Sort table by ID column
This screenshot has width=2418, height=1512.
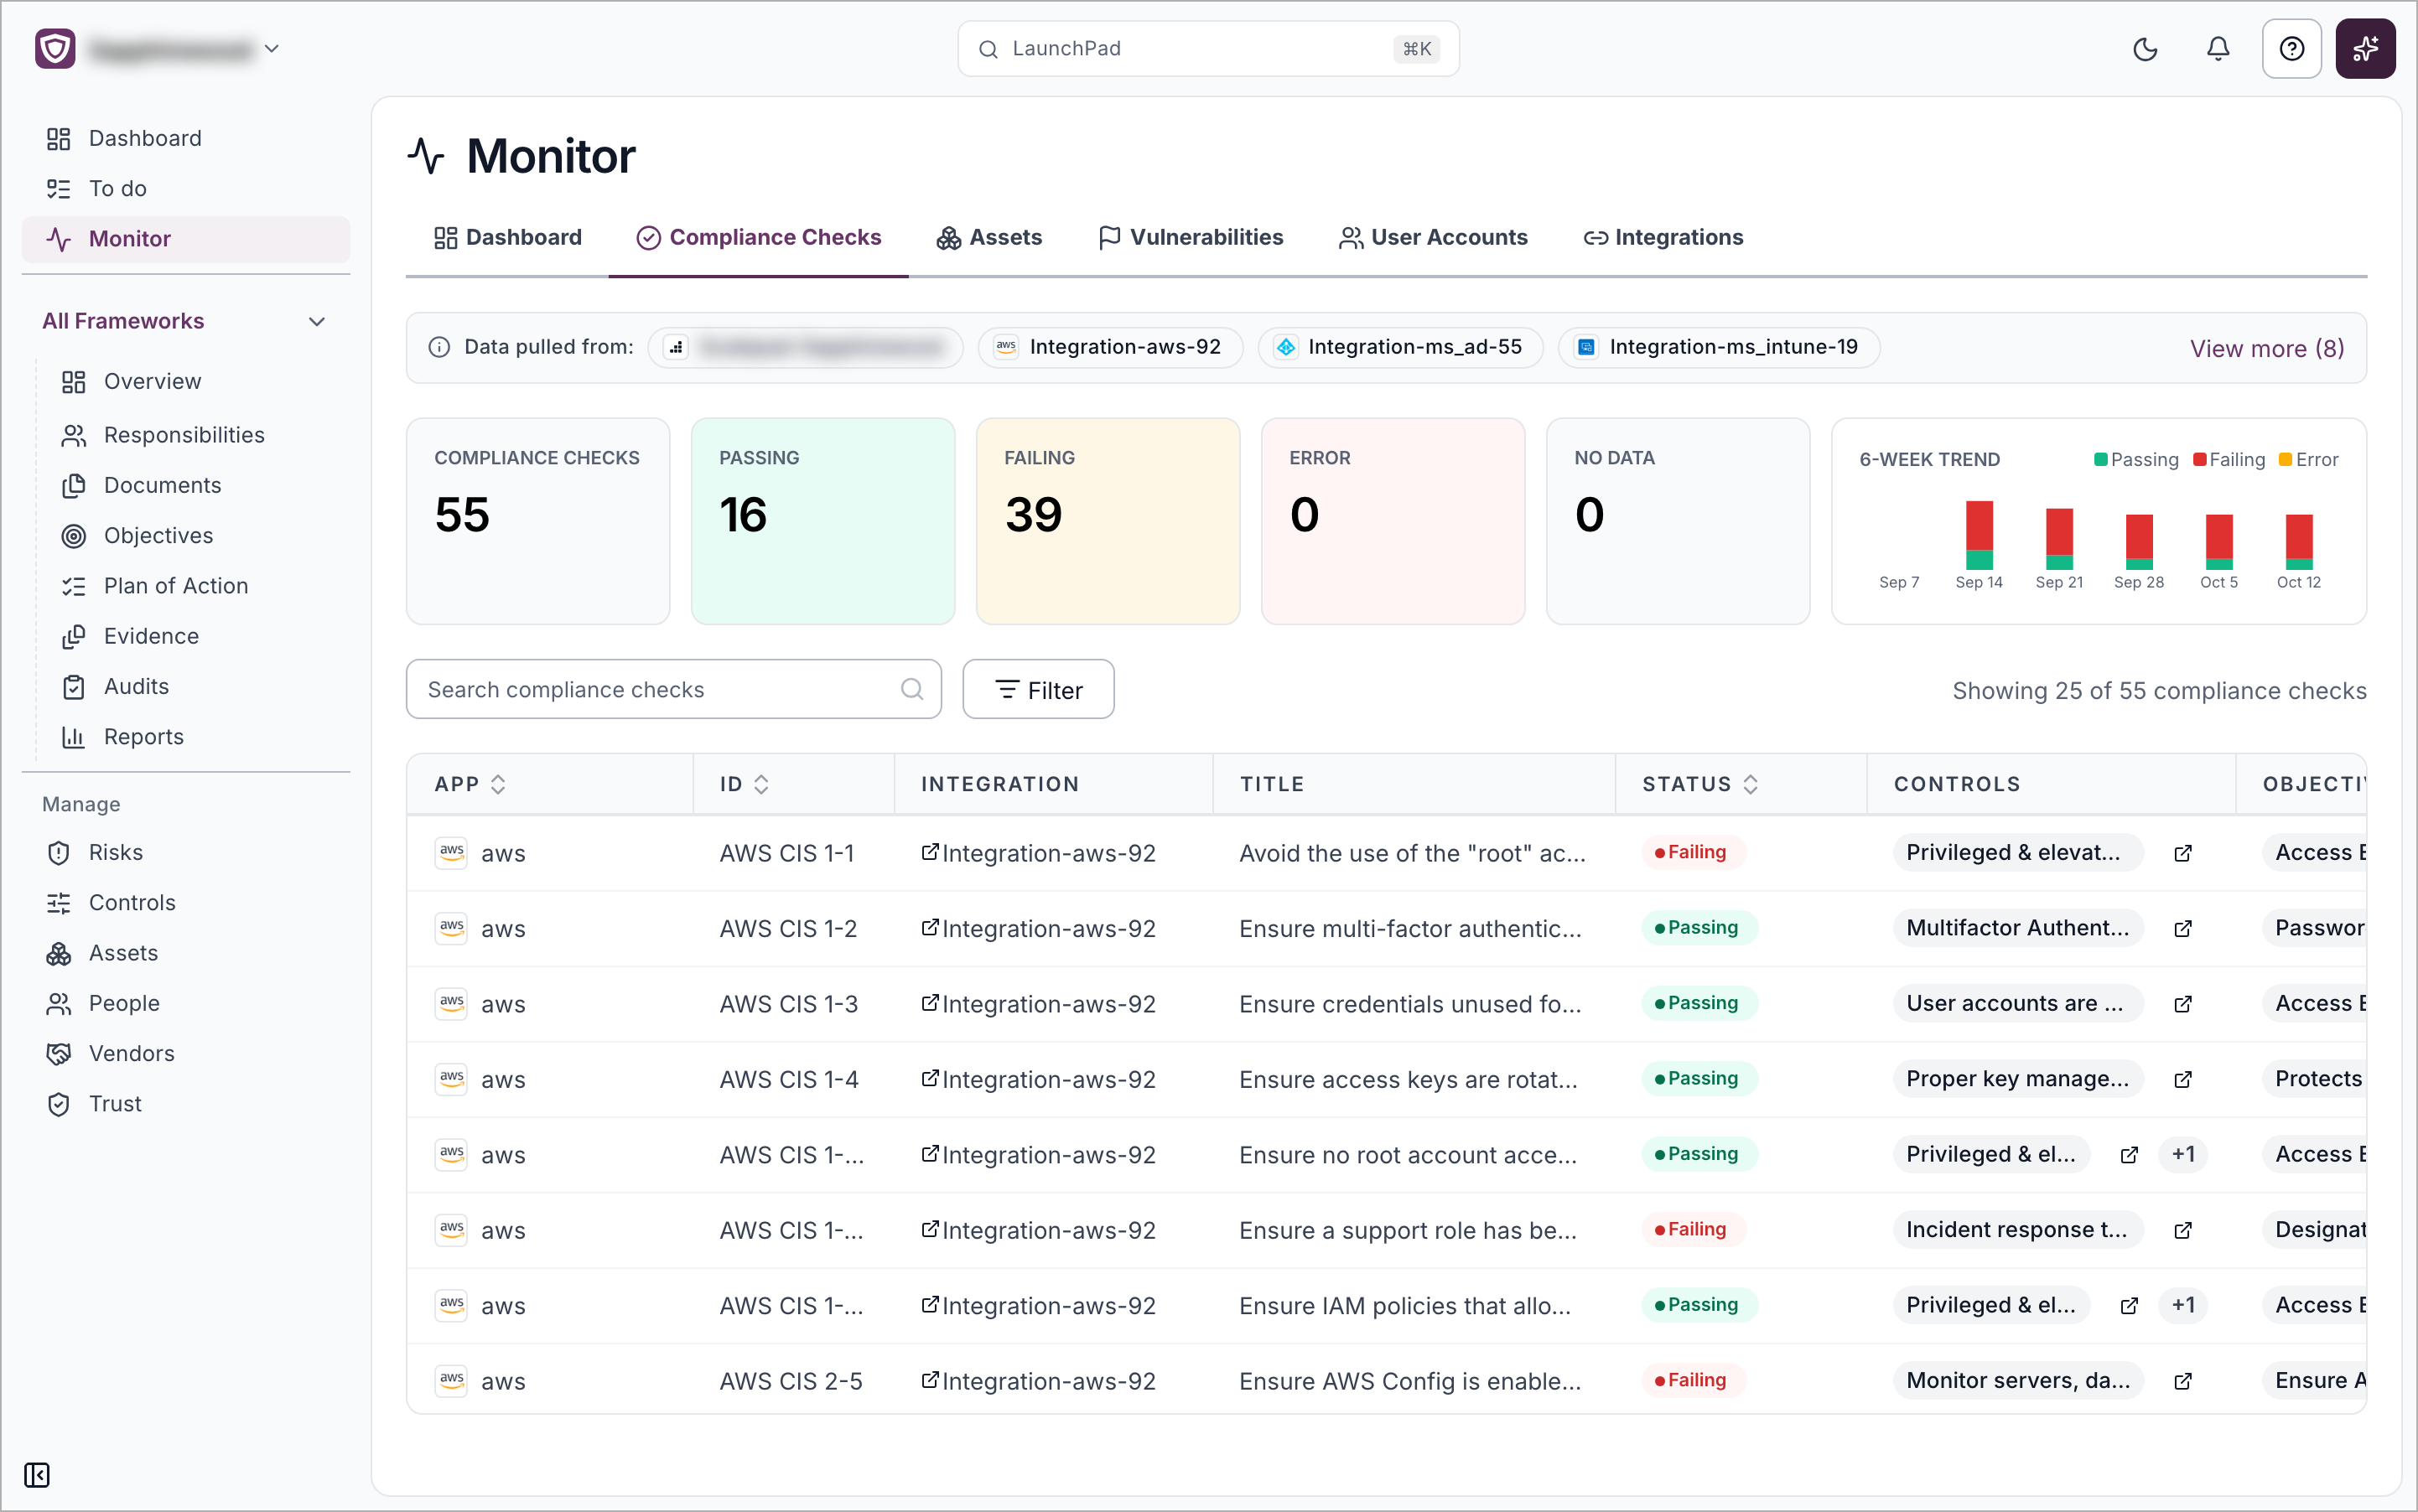761,784
